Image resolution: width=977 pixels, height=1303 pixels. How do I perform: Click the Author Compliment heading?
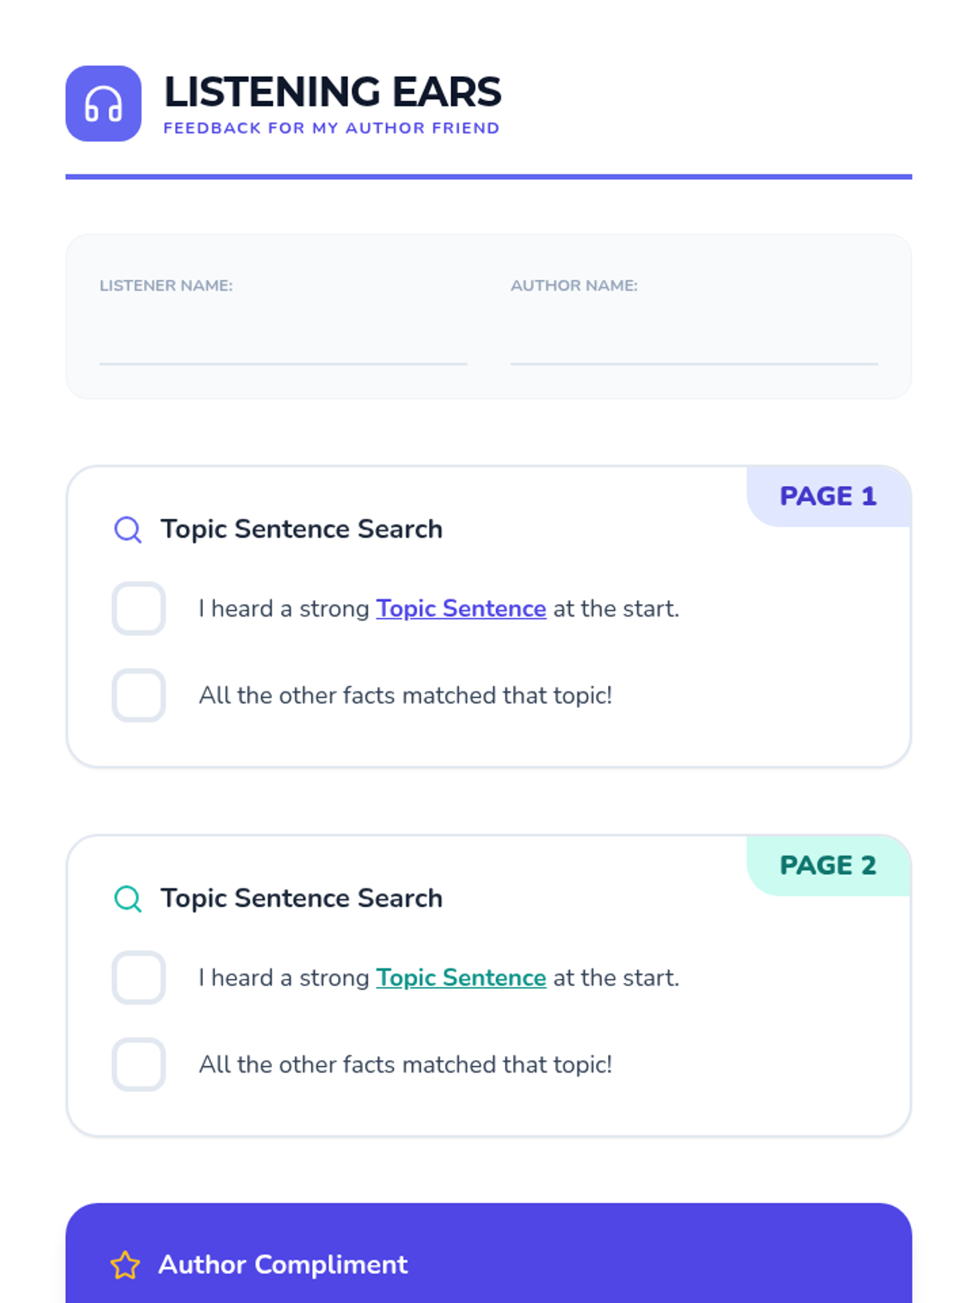pos(283,1265)
